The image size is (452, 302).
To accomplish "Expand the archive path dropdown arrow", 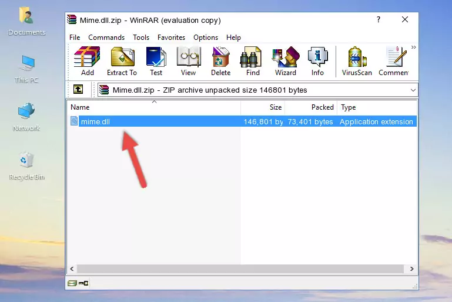I will (x=413, y=90).
